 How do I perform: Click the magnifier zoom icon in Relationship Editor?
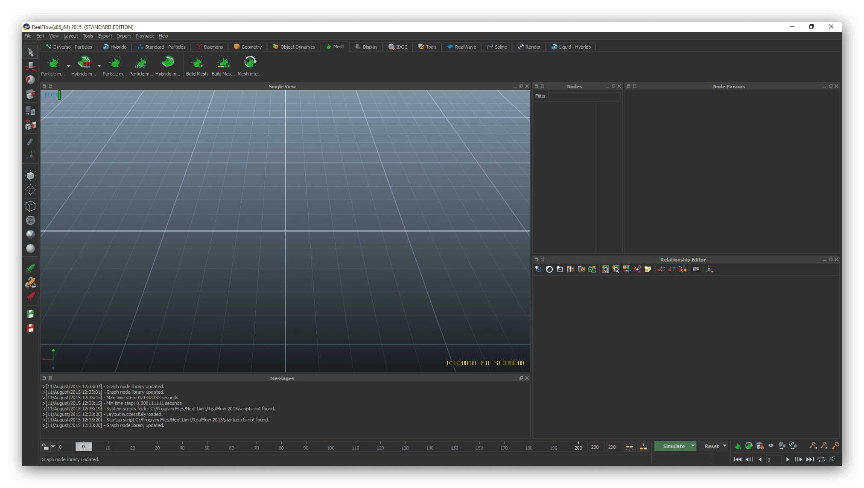(605, 269)
